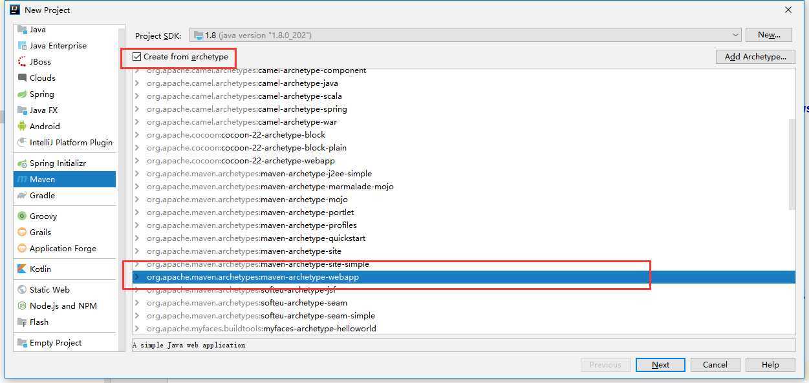Select camel-archetype-war entry
The image size is (809, 383).
point(241,122)
